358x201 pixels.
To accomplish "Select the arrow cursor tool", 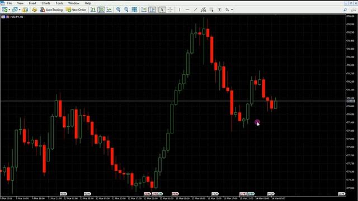I will coord(162,9).
